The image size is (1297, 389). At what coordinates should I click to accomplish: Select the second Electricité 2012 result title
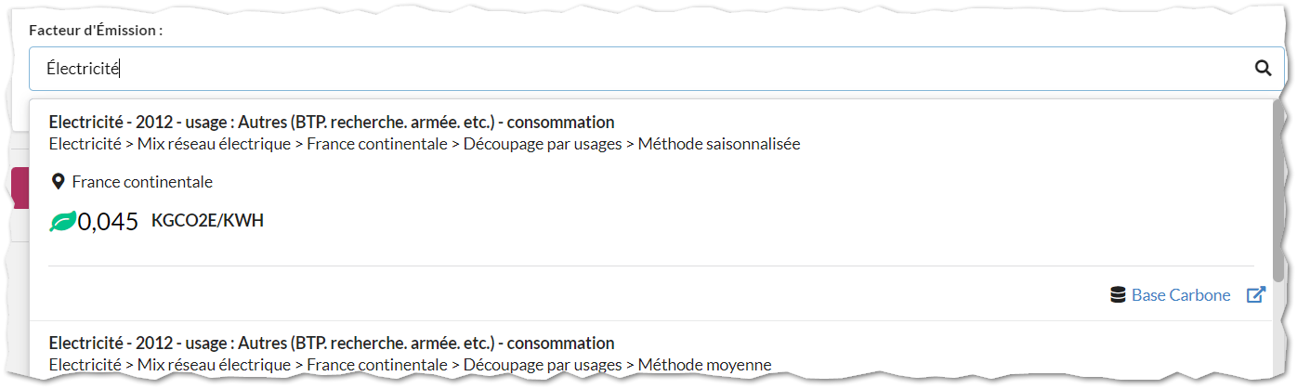(x=332, y=343)
